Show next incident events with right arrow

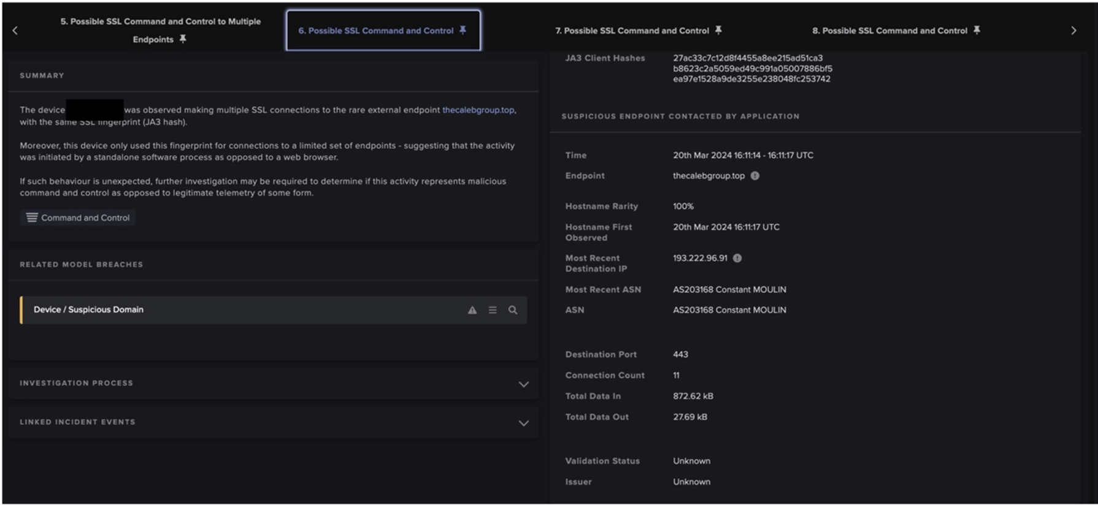click(1073, 30)
